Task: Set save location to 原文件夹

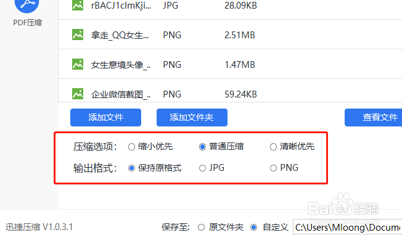Action: click(221, 228)
